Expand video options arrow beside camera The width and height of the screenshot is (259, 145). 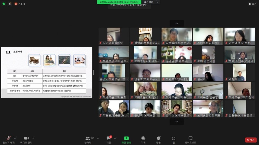tap(33, 138)
